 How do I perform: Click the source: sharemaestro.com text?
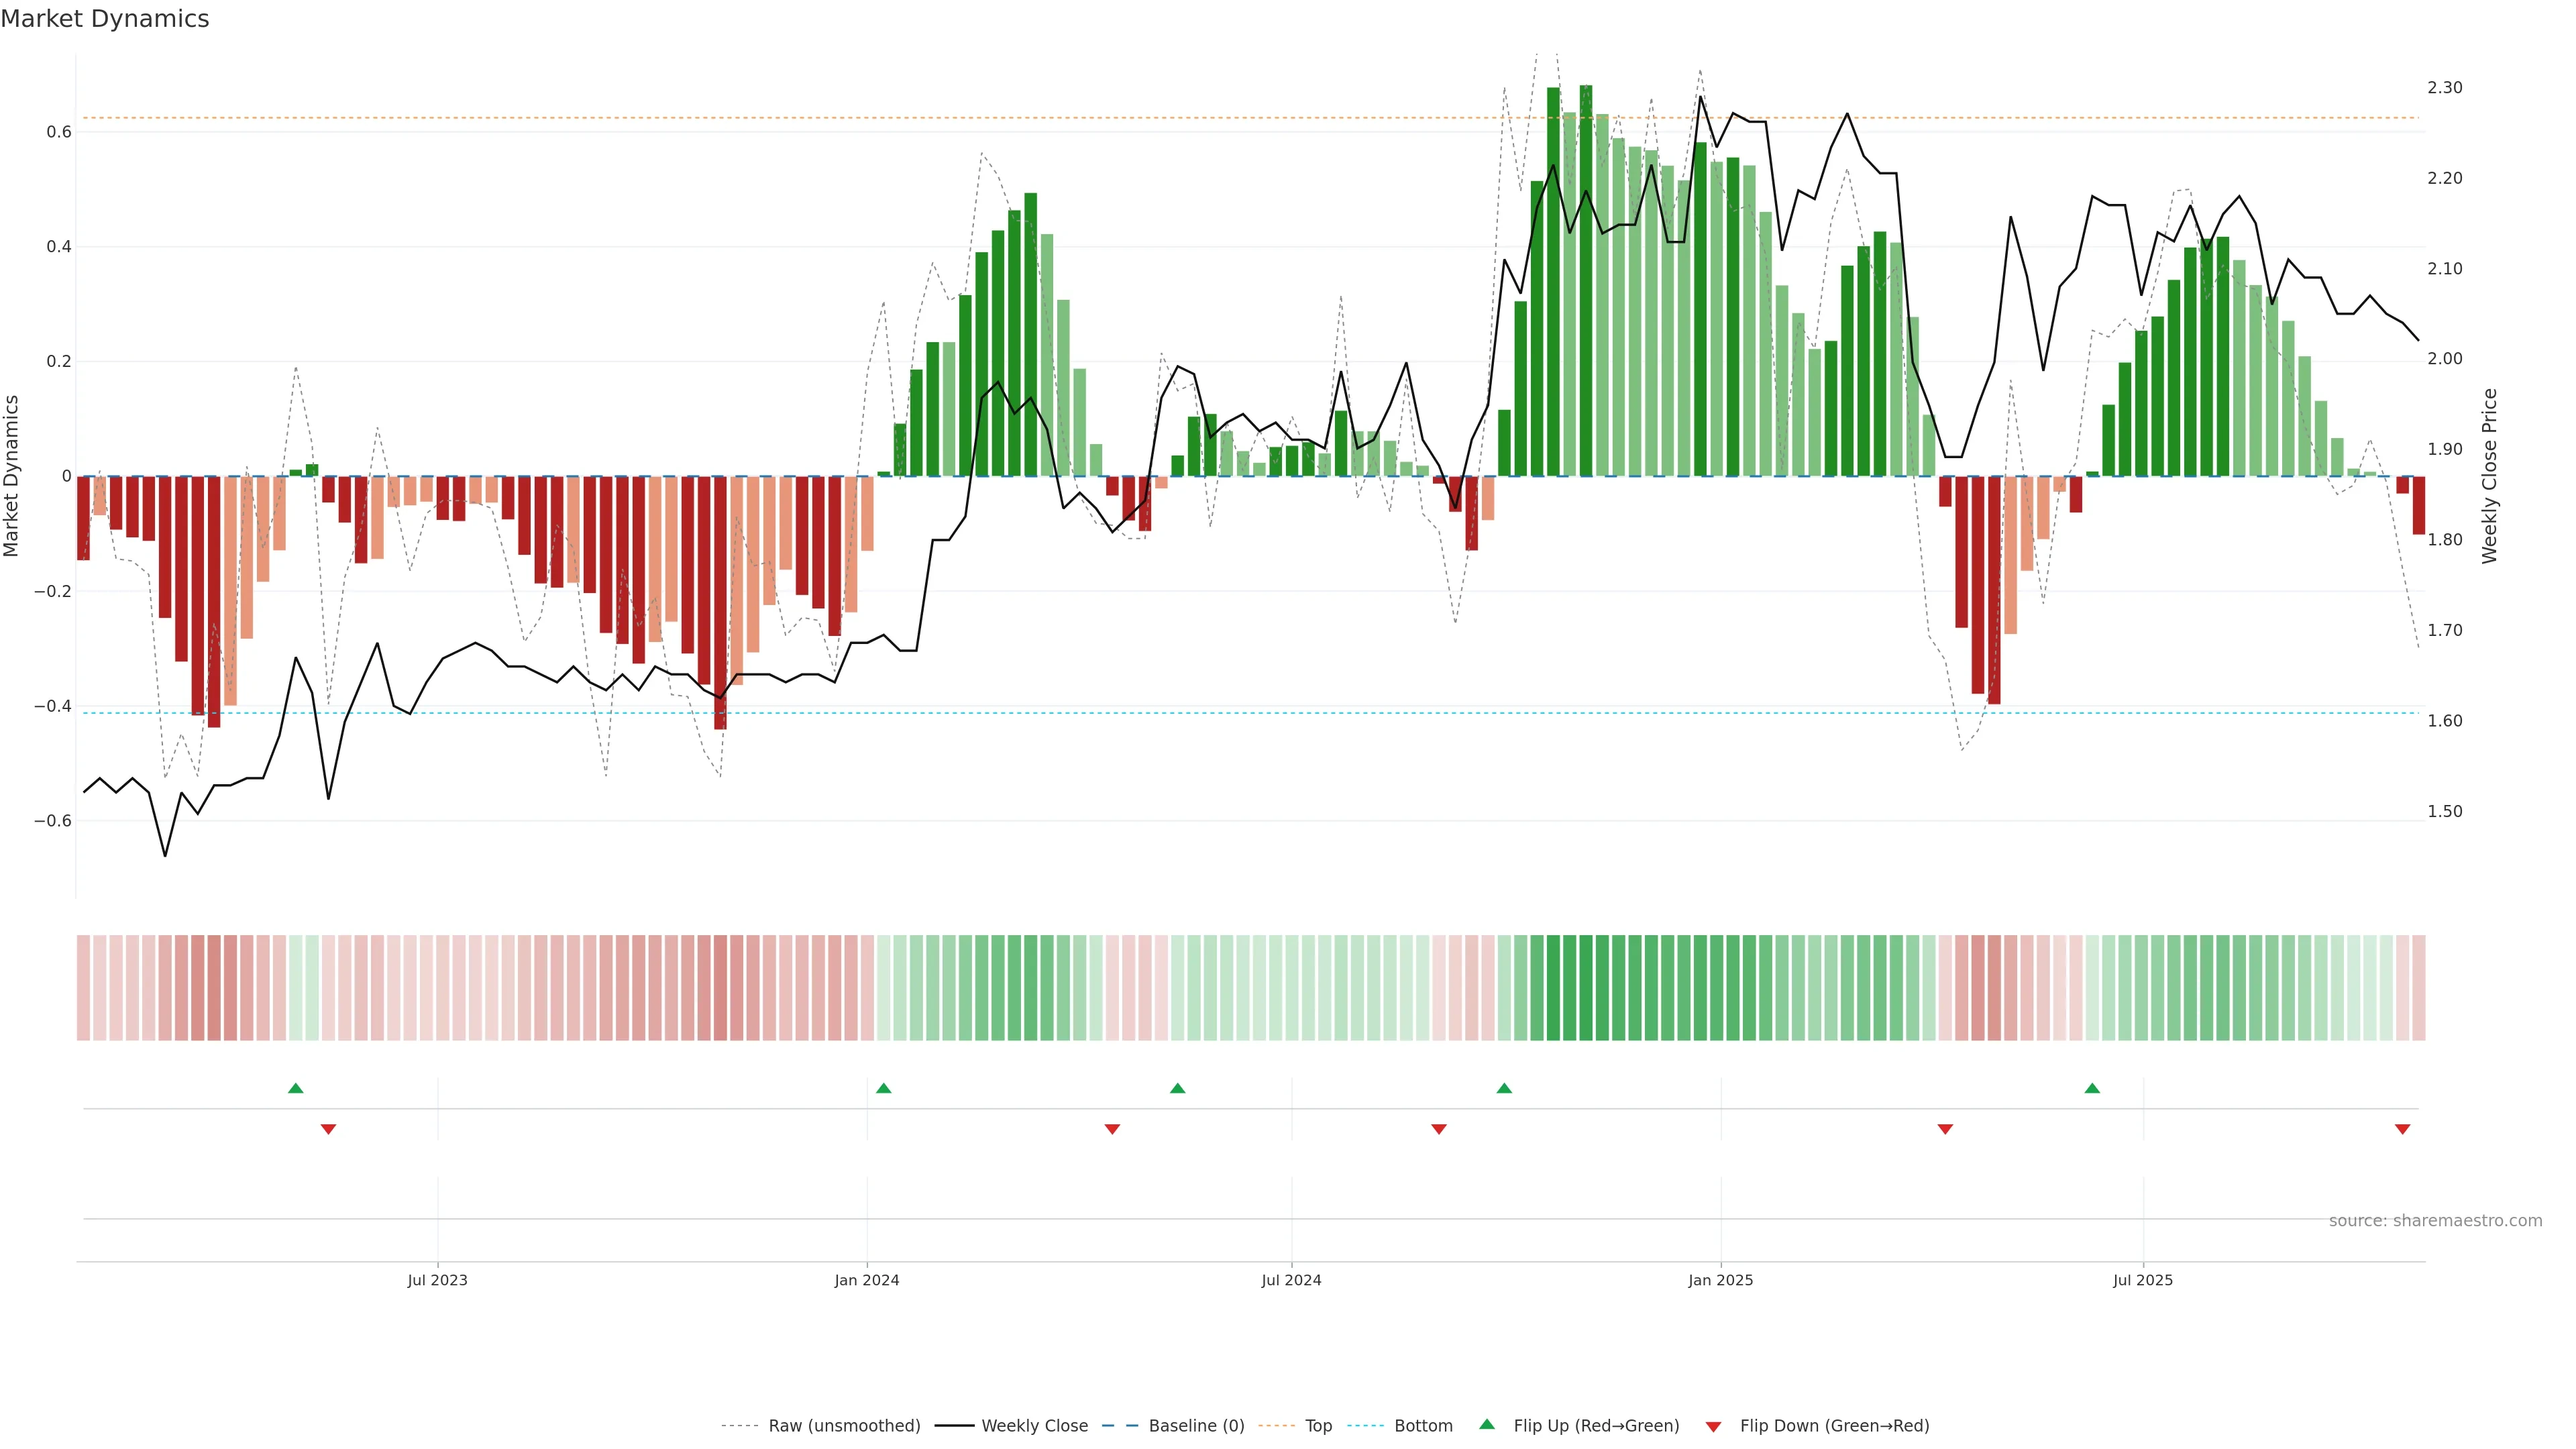(x=2435, y=1221)
